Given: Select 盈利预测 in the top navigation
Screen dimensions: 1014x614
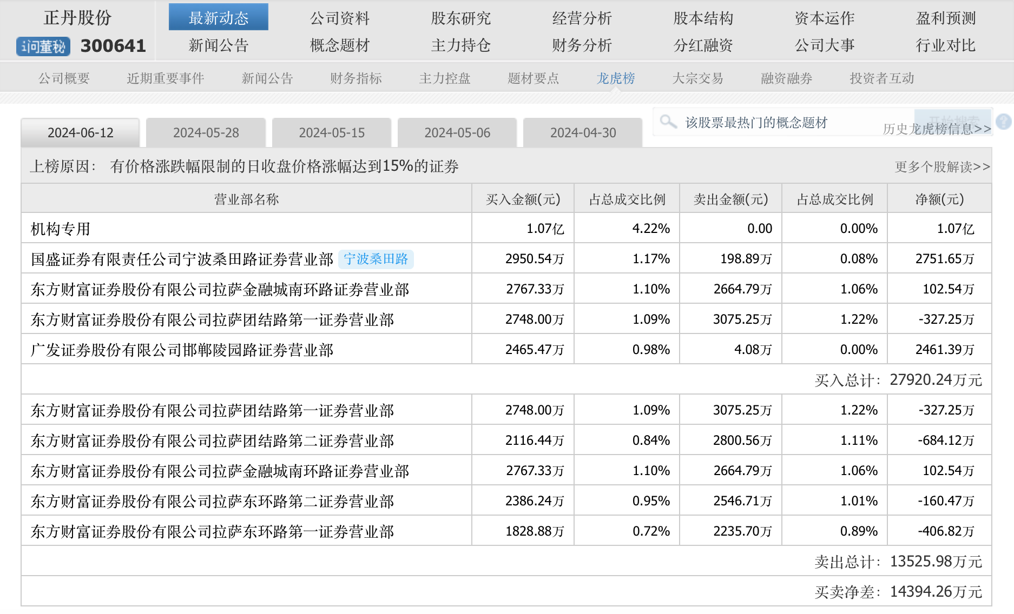Looking at the screenshot, I should tap(945, 18).
